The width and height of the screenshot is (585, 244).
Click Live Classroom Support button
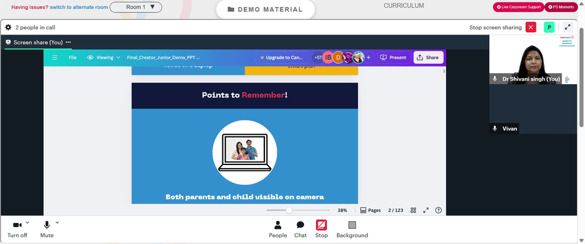pyautogui.click(x=518, y=7)
